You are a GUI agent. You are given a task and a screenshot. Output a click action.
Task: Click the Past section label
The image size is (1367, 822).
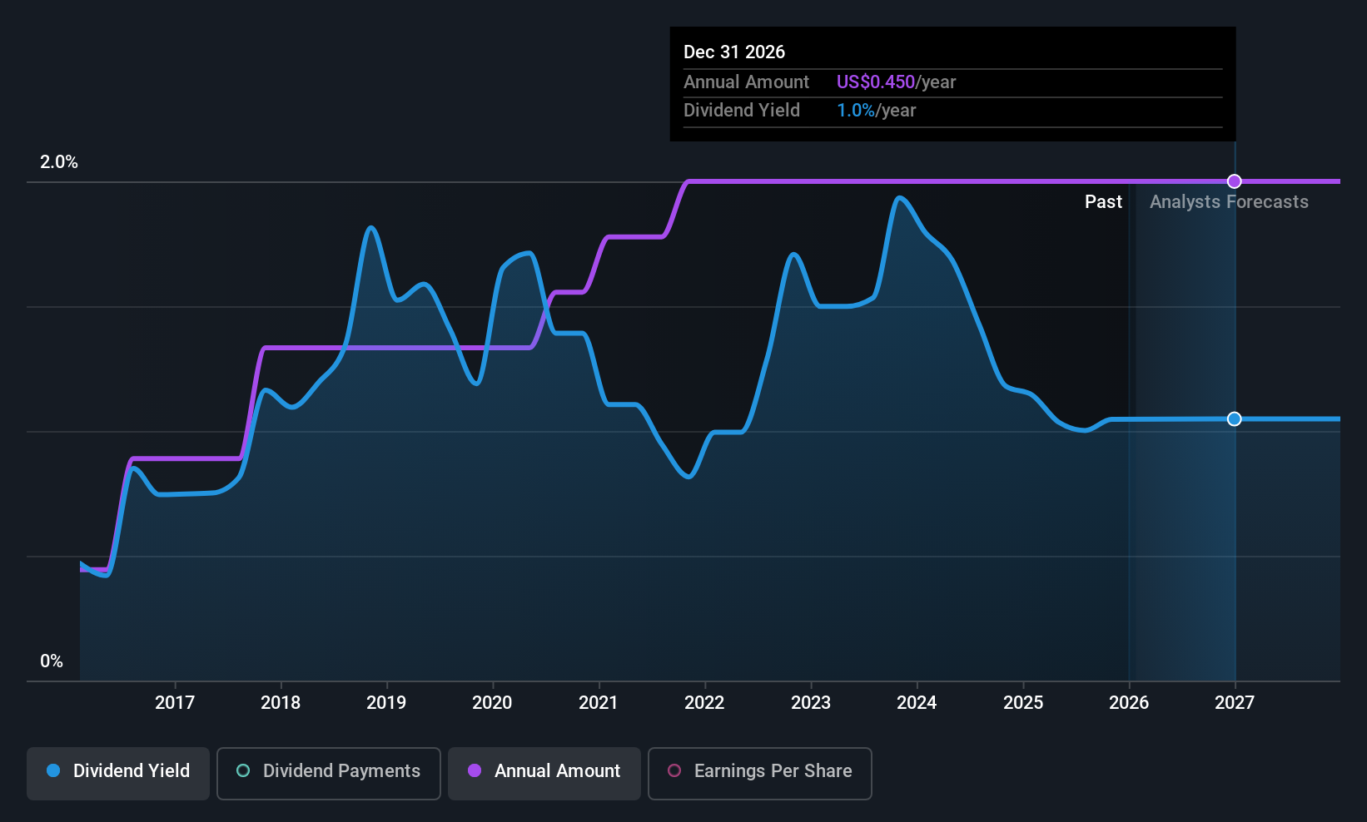[1103, 202]
